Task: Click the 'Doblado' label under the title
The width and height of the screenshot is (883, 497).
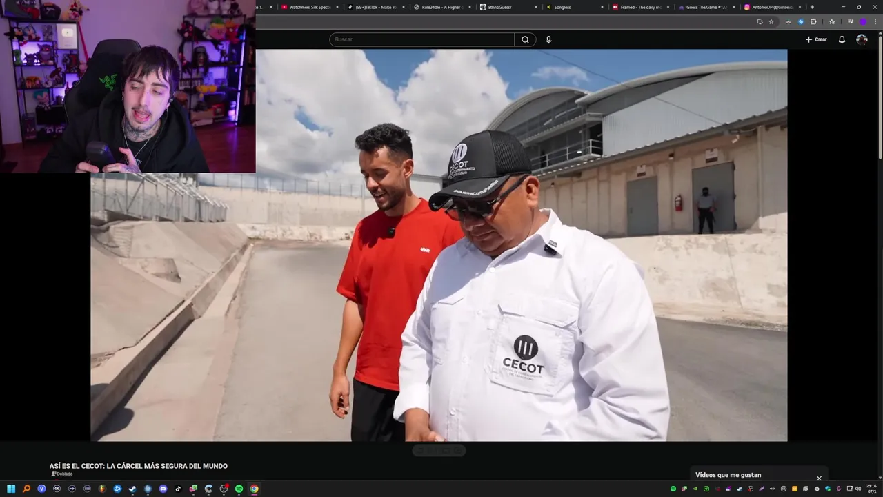Action: (x=64, y=474)
